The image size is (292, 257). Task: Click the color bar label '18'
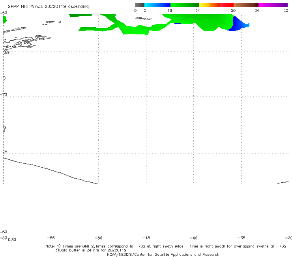pos(170,10)
